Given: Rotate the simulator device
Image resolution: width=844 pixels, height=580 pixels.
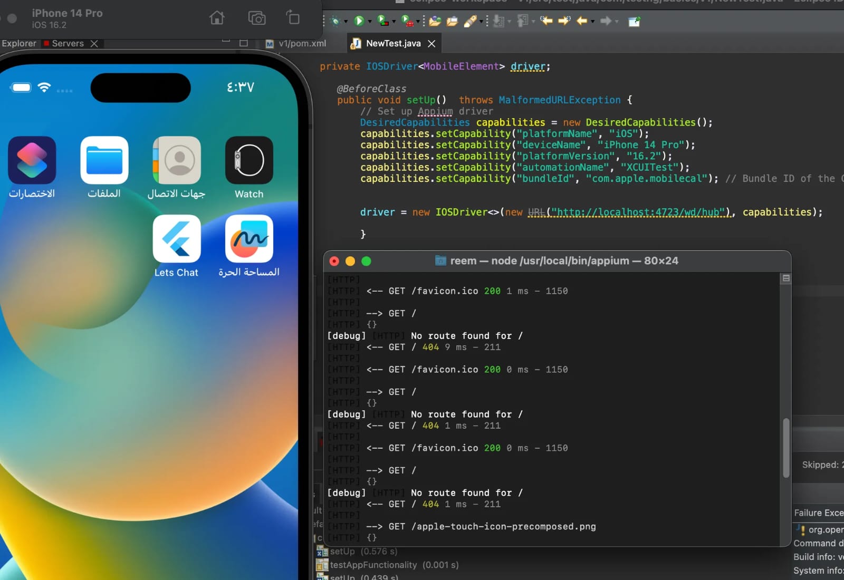Looking at the screenshot, I should coord(293,18).
